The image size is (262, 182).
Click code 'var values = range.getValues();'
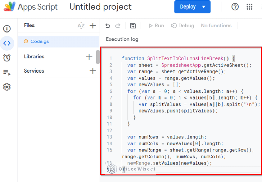point(171,78)
